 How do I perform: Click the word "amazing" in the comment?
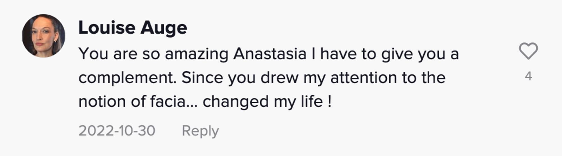(196, 54)
